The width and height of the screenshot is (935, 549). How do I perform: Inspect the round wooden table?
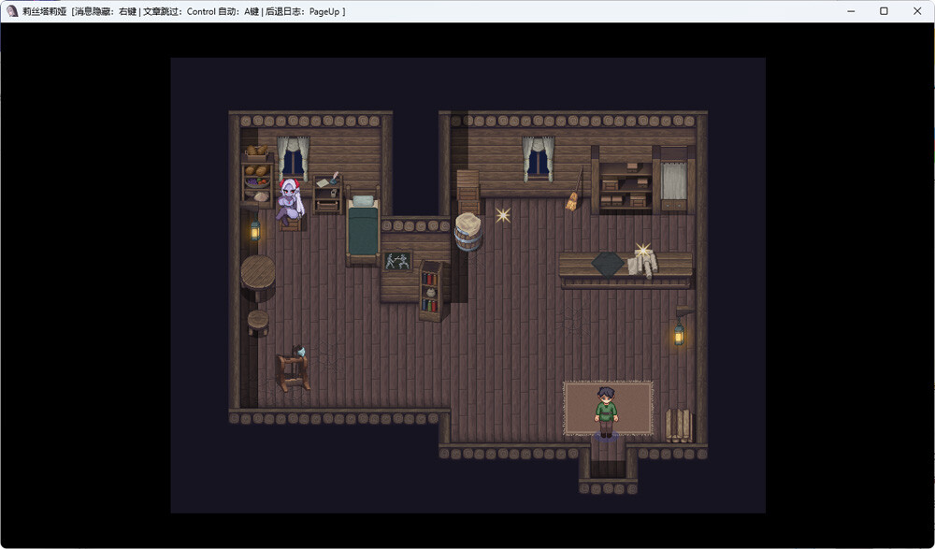point(258,277)
